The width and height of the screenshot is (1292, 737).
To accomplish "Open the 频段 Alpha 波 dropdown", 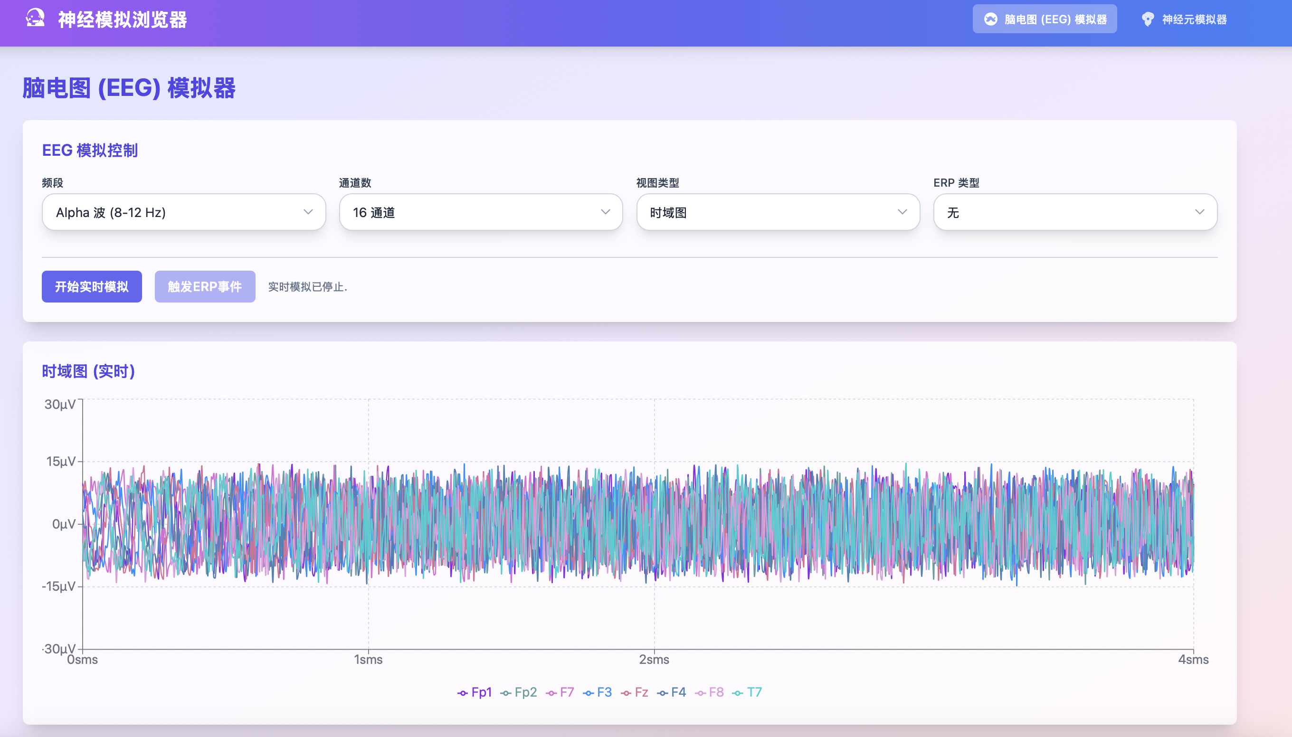I will pos(184,212).
